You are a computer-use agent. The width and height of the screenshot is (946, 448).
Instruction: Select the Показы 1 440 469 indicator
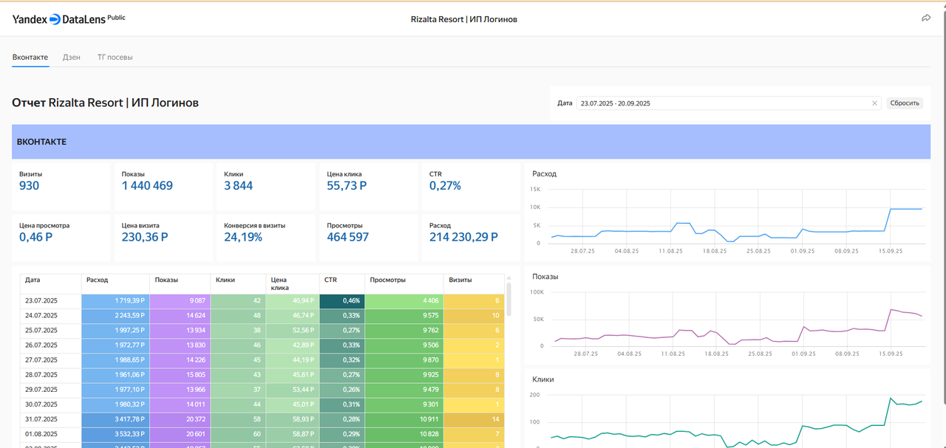pyautogui.click(x=163, y=186)
